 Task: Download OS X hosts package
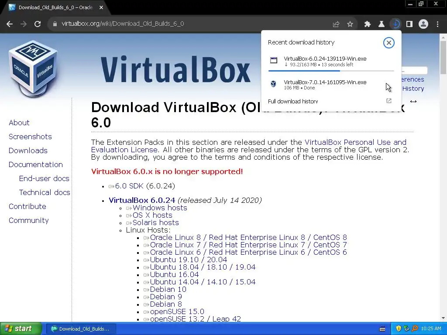pyautogui.click(x=152, y=215)
